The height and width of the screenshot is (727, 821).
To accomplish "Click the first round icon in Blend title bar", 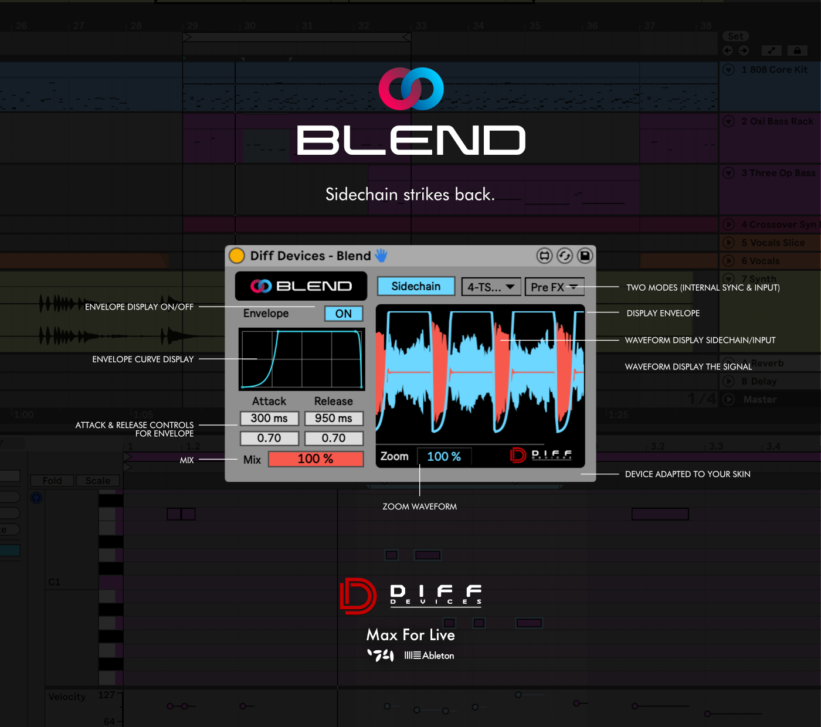I will click(544, 256).
